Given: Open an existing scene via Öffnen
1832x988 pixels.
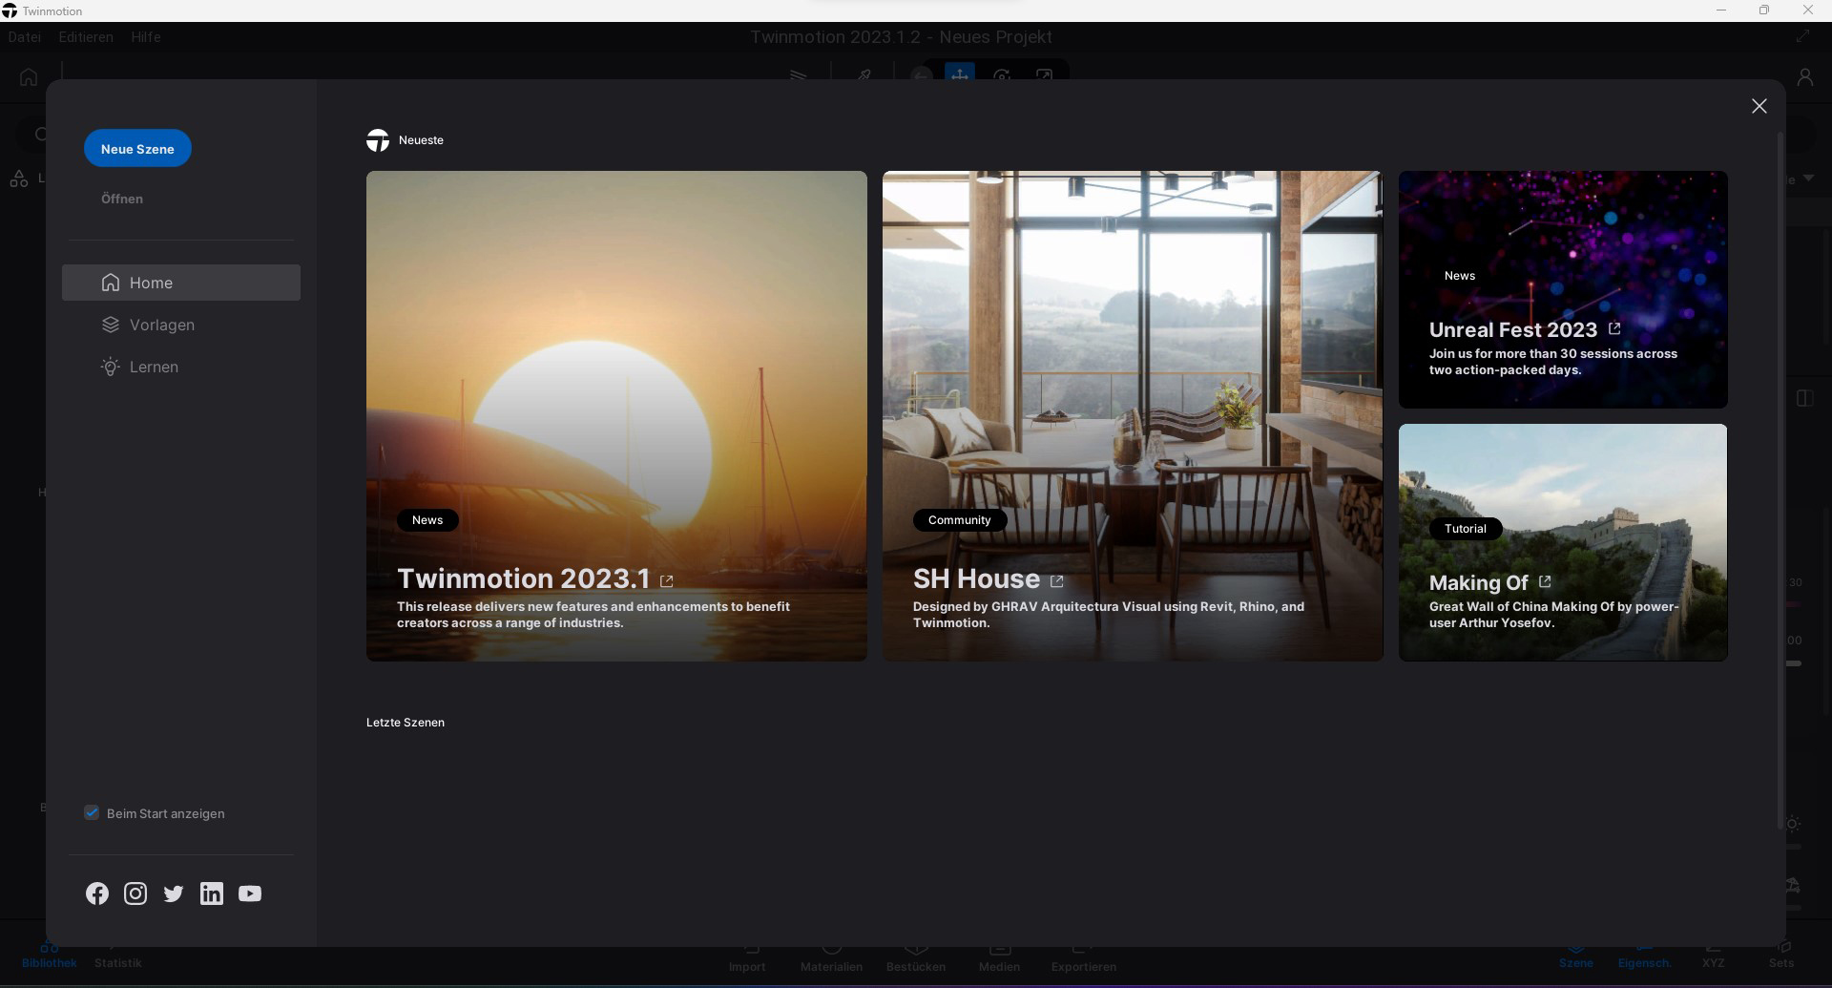Looking at the screenshot, I should coord(122,199).
